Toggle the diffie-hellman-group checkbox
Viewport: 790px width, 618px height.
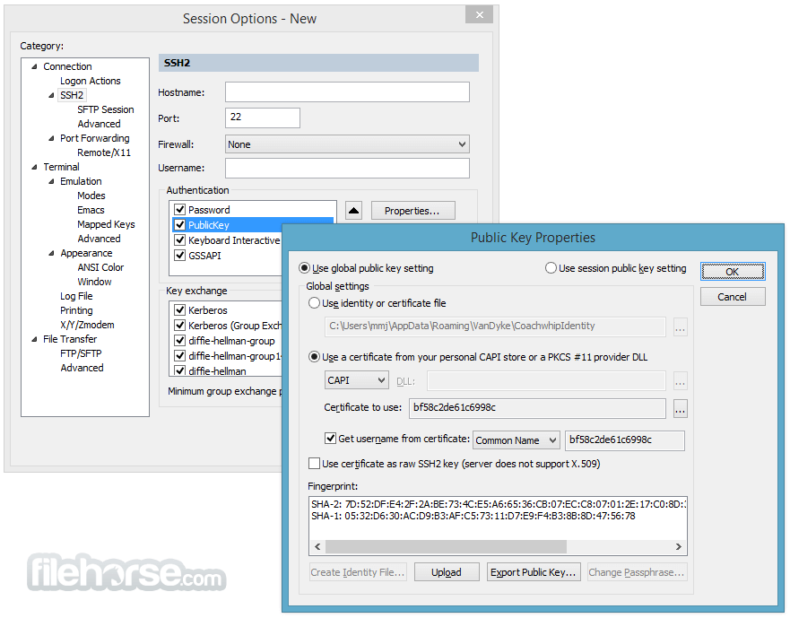[180, 340]
